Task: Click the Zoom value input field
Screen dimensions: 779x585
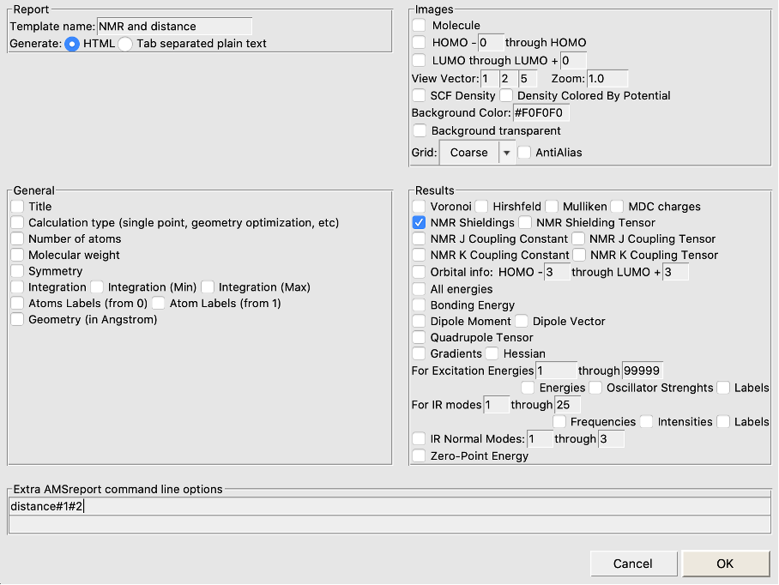Action: [607, 78]
